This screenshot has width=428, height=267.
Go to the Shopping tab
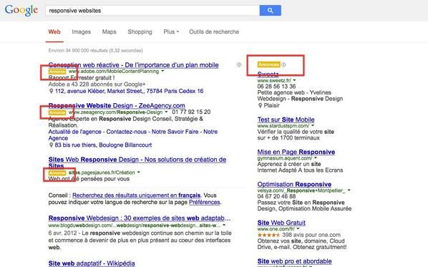pos(140,31)
